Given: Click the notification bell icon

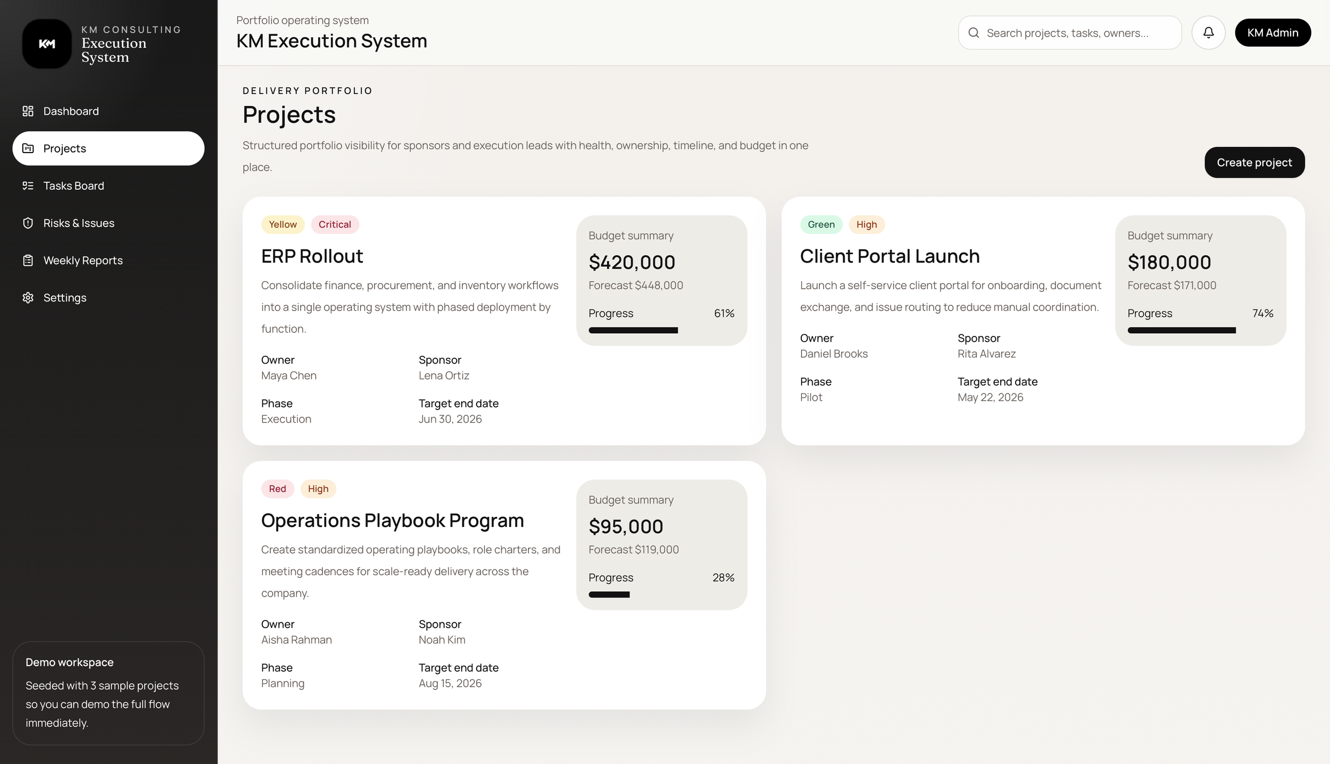Looking at the screenshot, I should [x=1208, y=32].
